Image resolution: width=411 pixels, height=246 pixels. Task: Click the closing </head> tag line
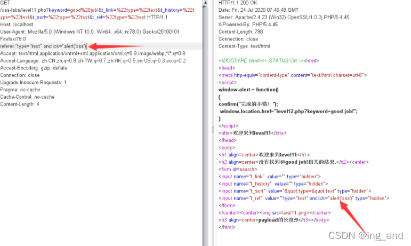[x=228, y=140]
